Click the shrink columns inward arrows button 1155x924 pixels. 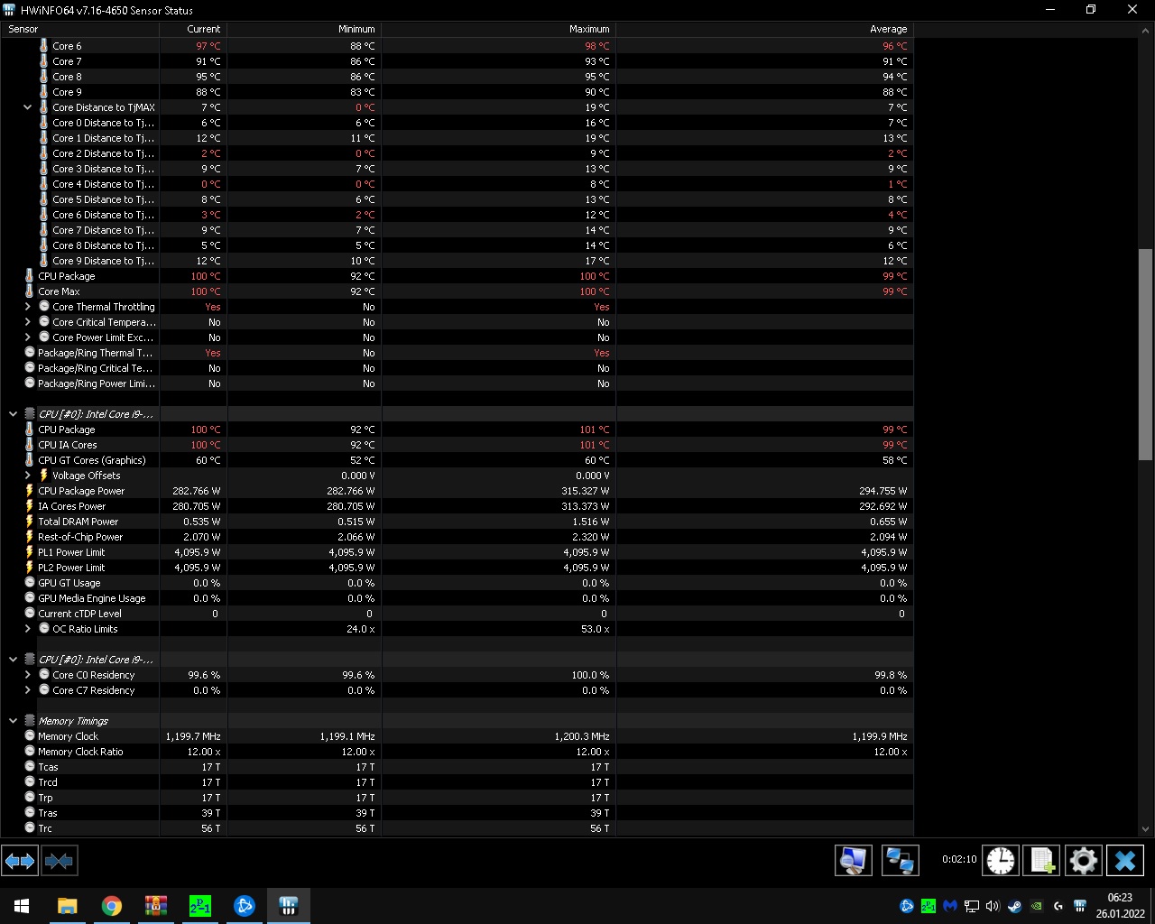(59, 861)
